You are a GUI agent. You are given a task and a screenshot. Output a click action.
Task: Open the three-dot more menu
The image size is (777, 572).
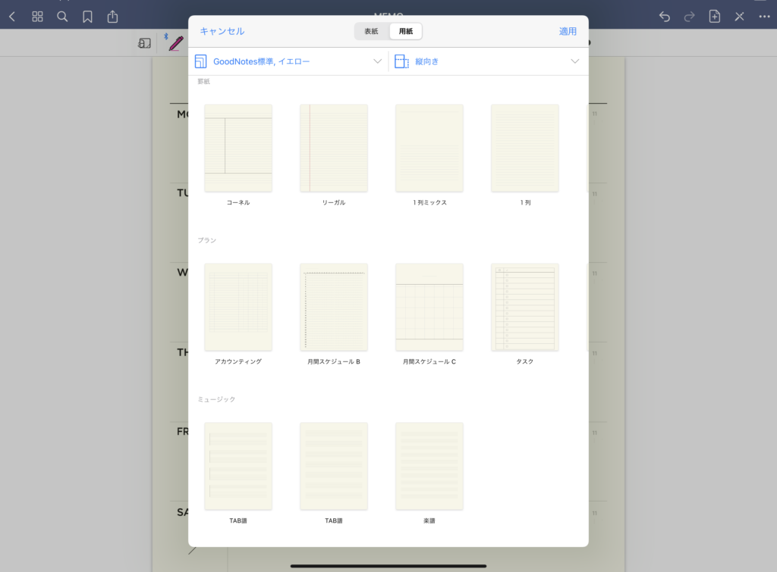764,16
